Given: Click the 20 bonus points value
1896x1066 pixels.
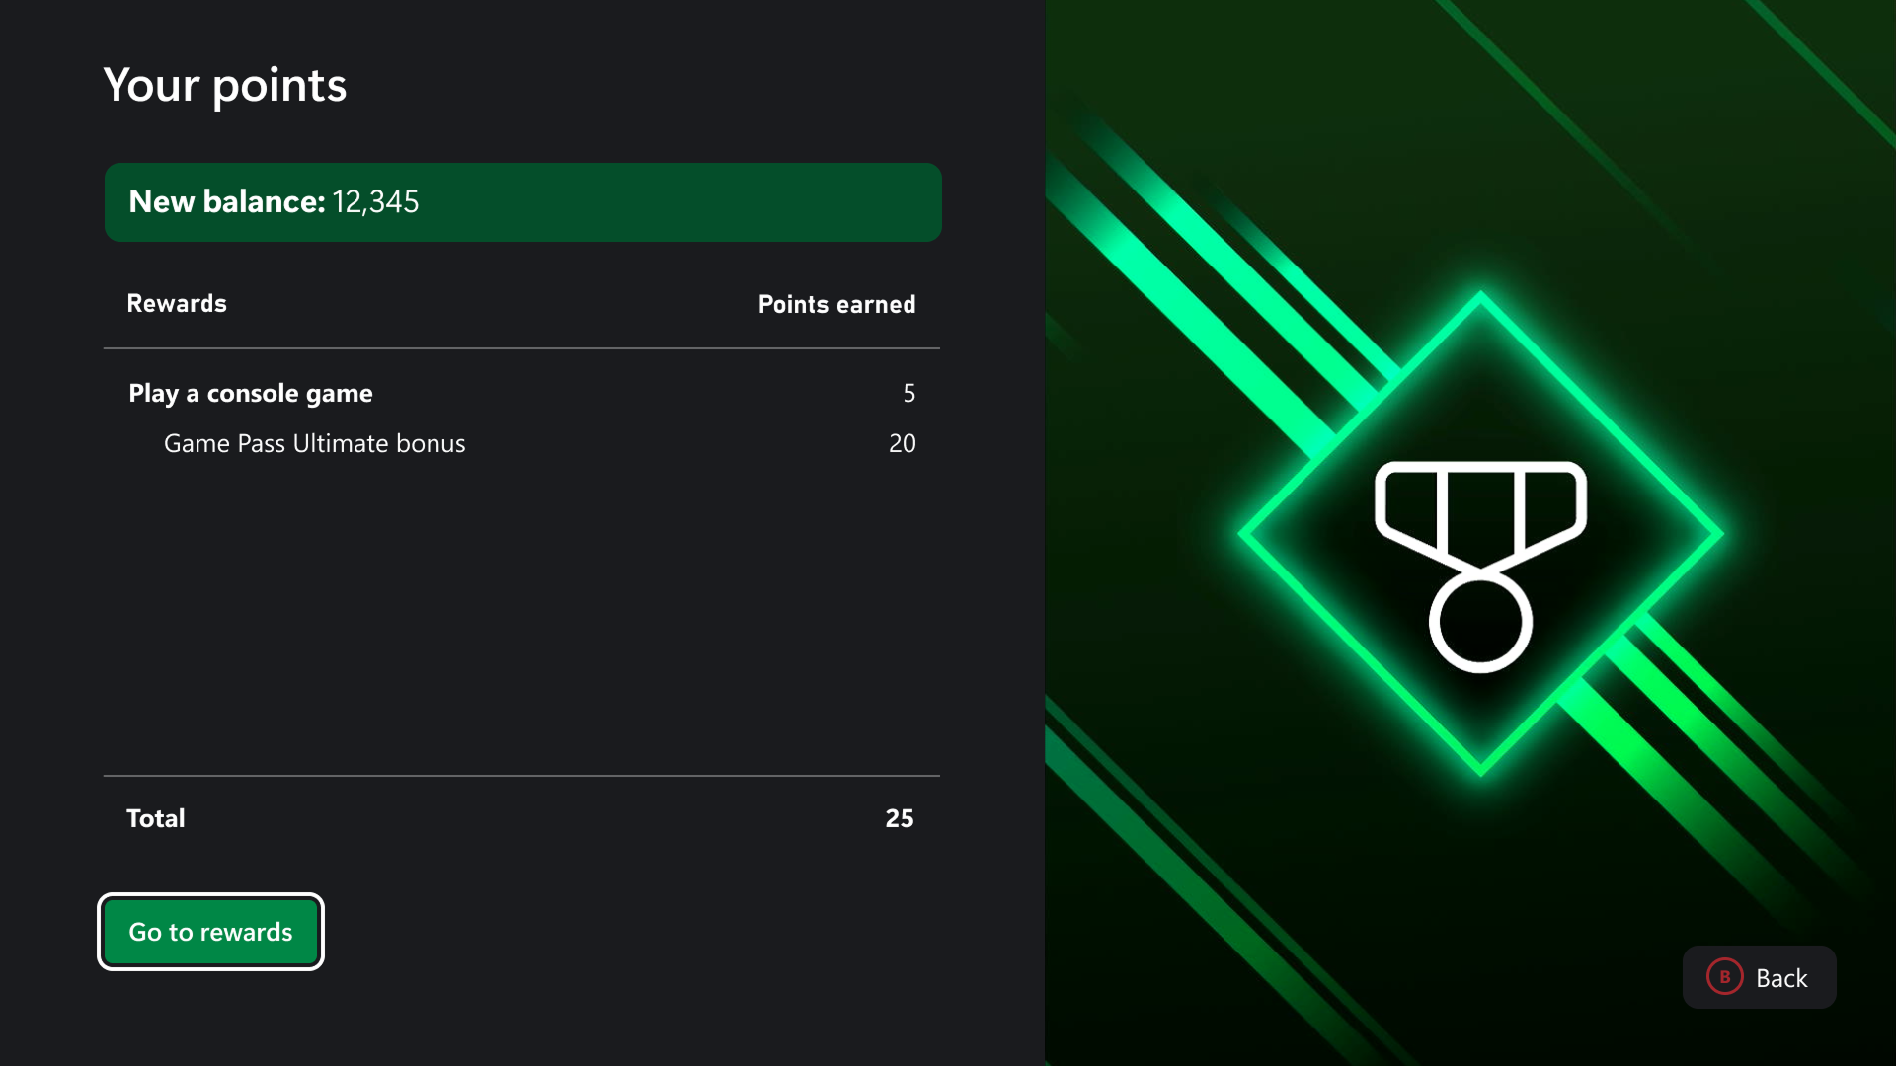Looking at the screenshot, I should [902, 444].
